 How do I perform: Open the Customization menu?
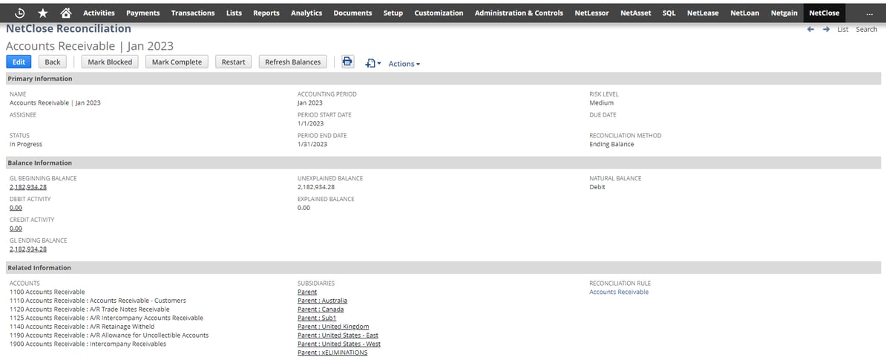(x=439, y=13)
